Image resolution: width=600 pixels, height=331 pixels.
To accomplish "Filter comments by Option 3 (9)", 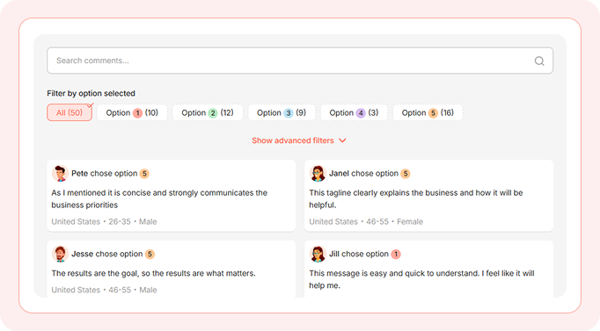I will pos(282,112).
